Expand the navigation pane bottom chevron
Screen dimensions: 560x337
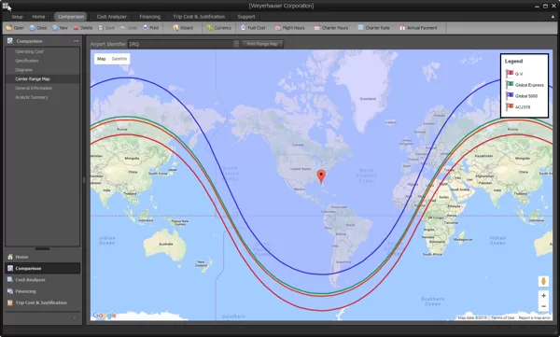pos(75,317)
